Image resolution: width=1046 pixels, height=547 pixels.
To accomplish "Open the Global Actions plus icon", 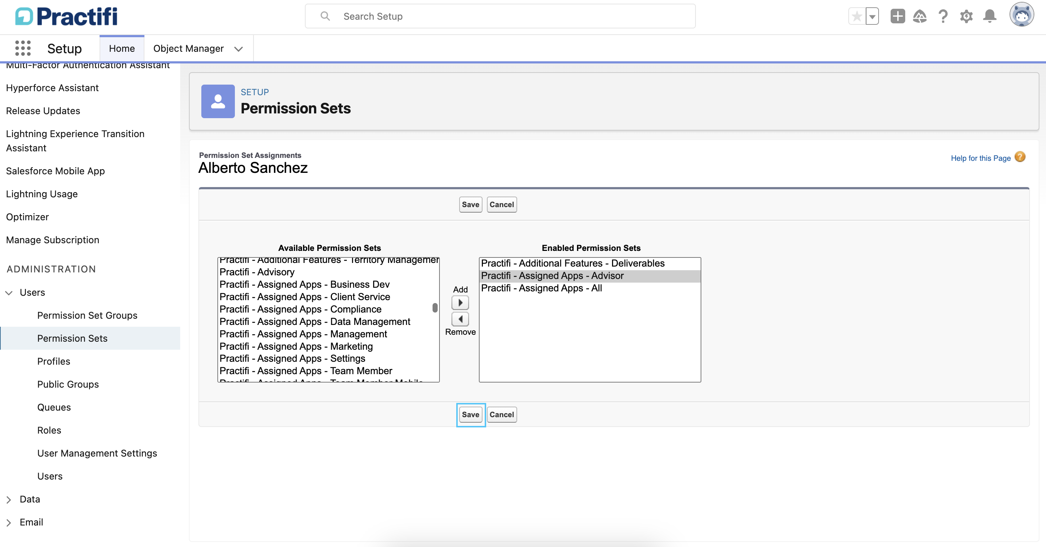I will [898, 16].
